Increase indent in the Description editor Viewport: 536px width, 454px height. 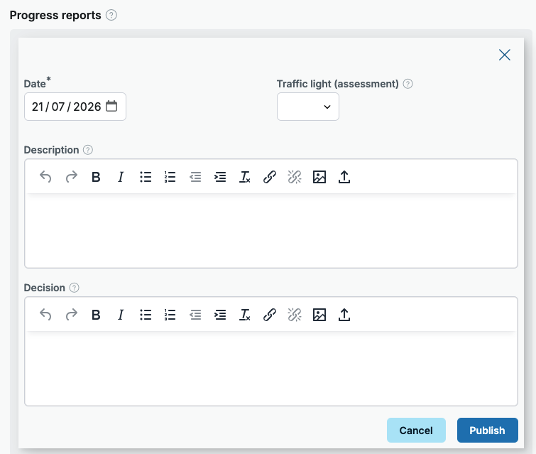click(x=220, y=177)
